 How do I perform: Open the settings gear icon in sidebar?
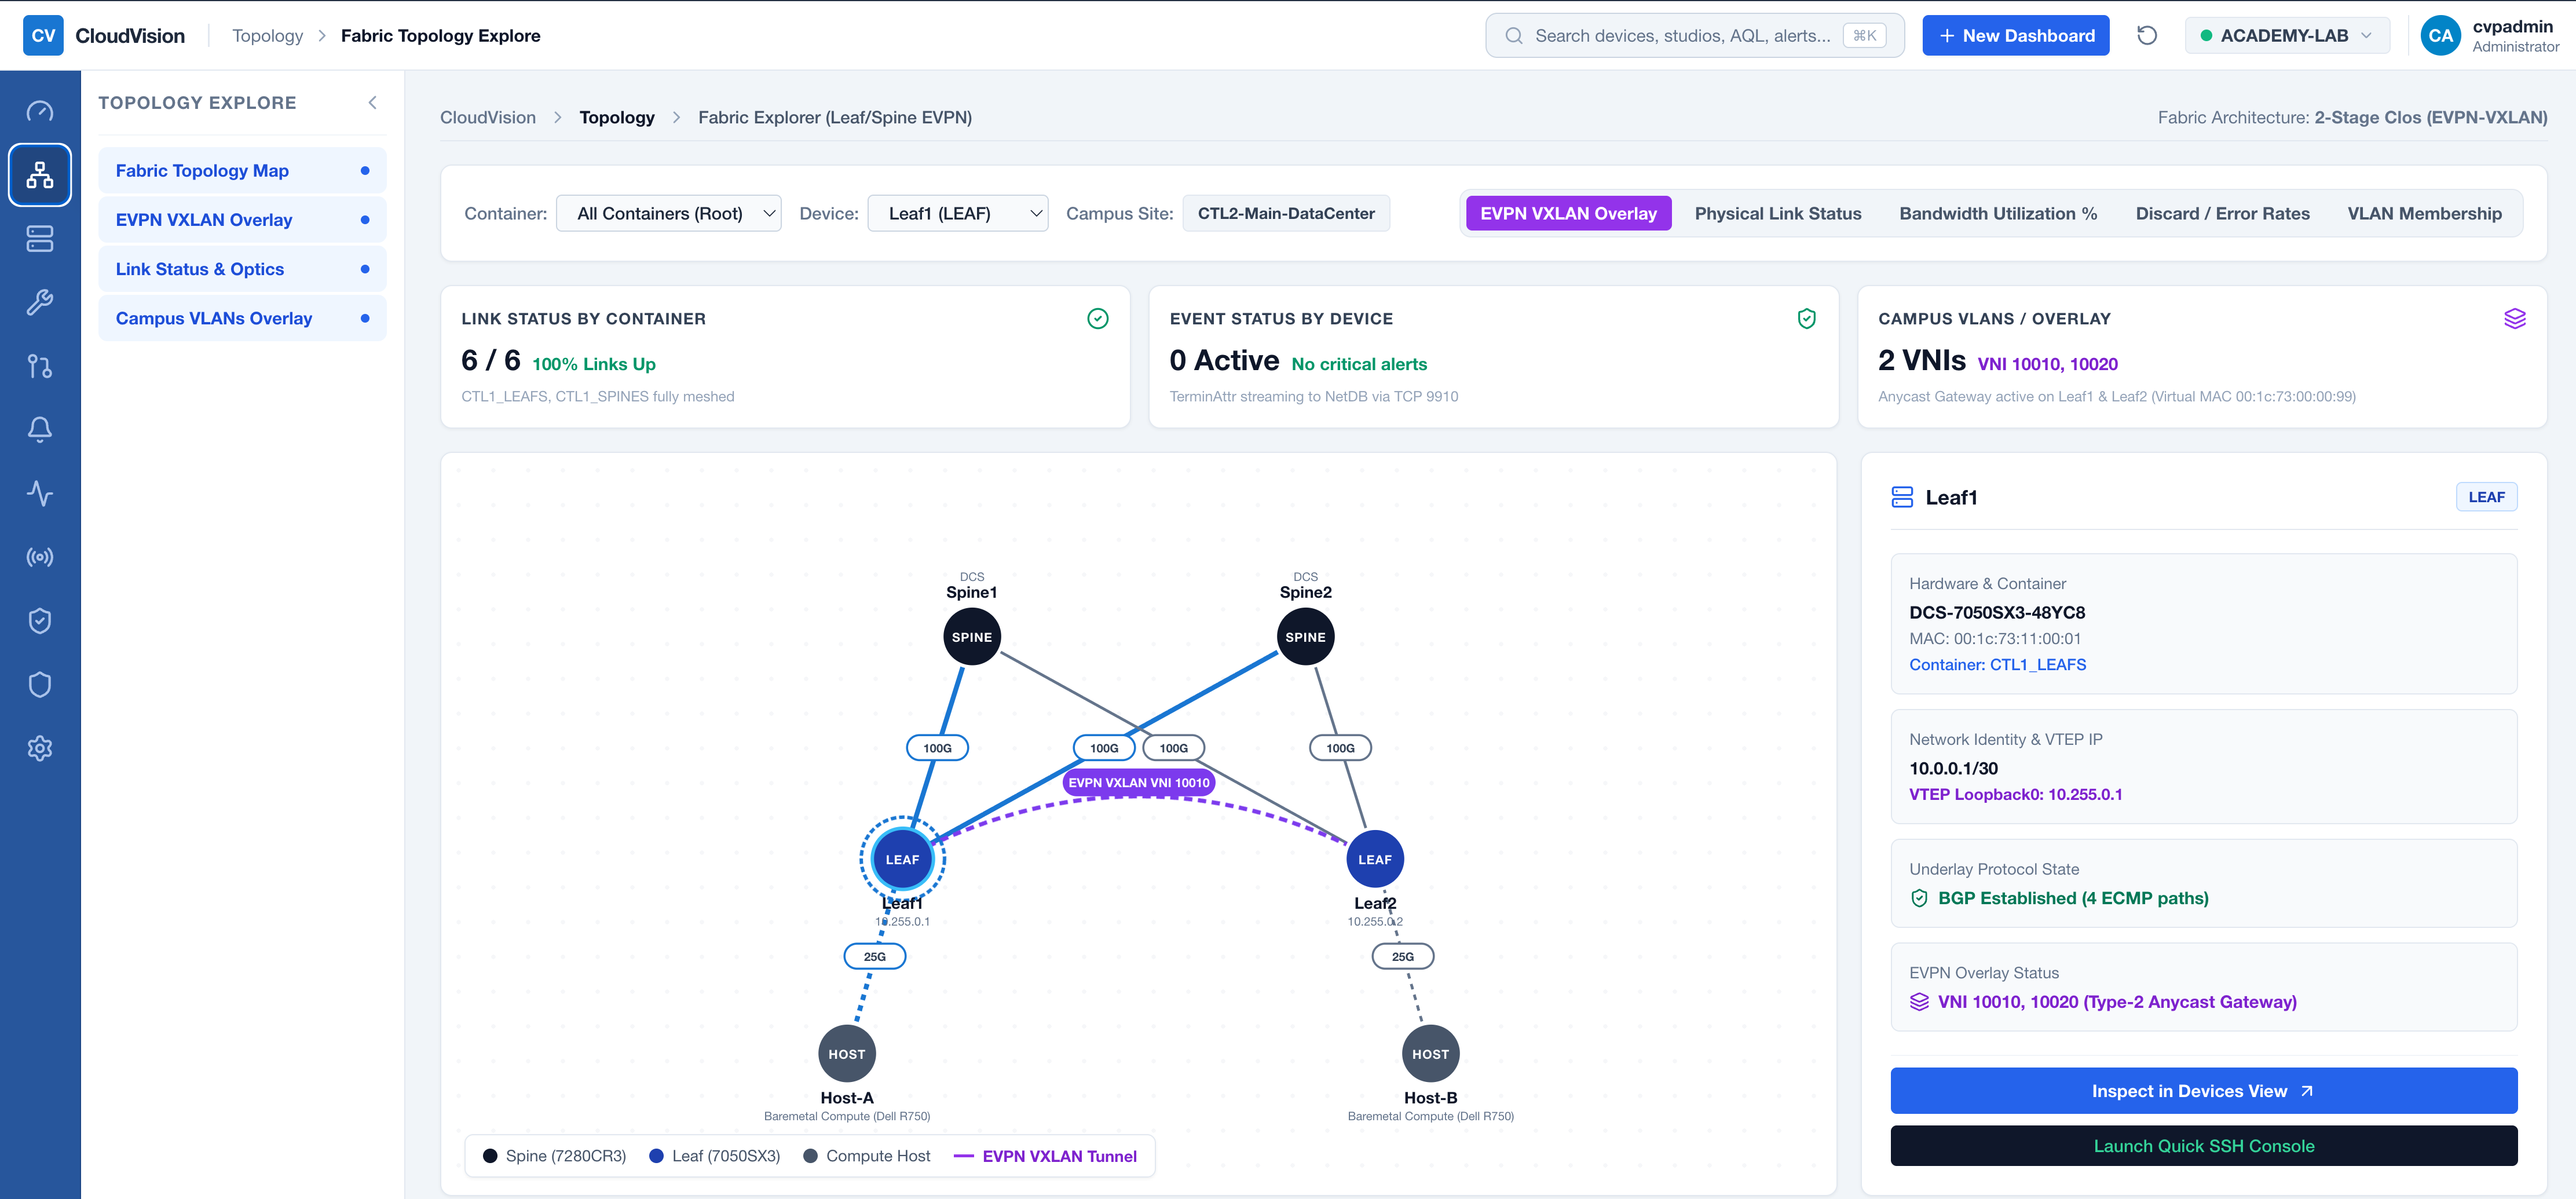click(x=40, y=748)
